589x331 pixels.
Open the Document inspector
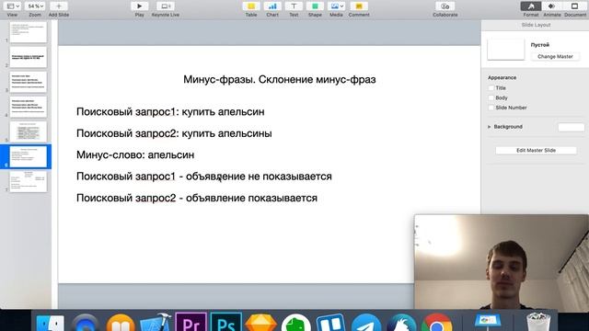[574, 6]
